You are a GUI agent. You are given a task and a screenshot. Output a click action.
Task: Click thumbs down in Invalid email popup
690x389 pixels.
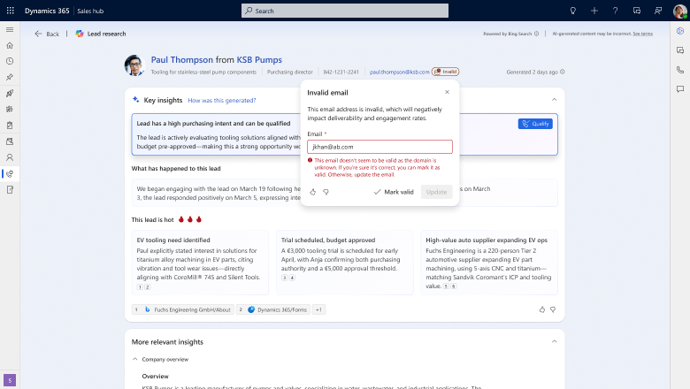(x=326, y=192)
